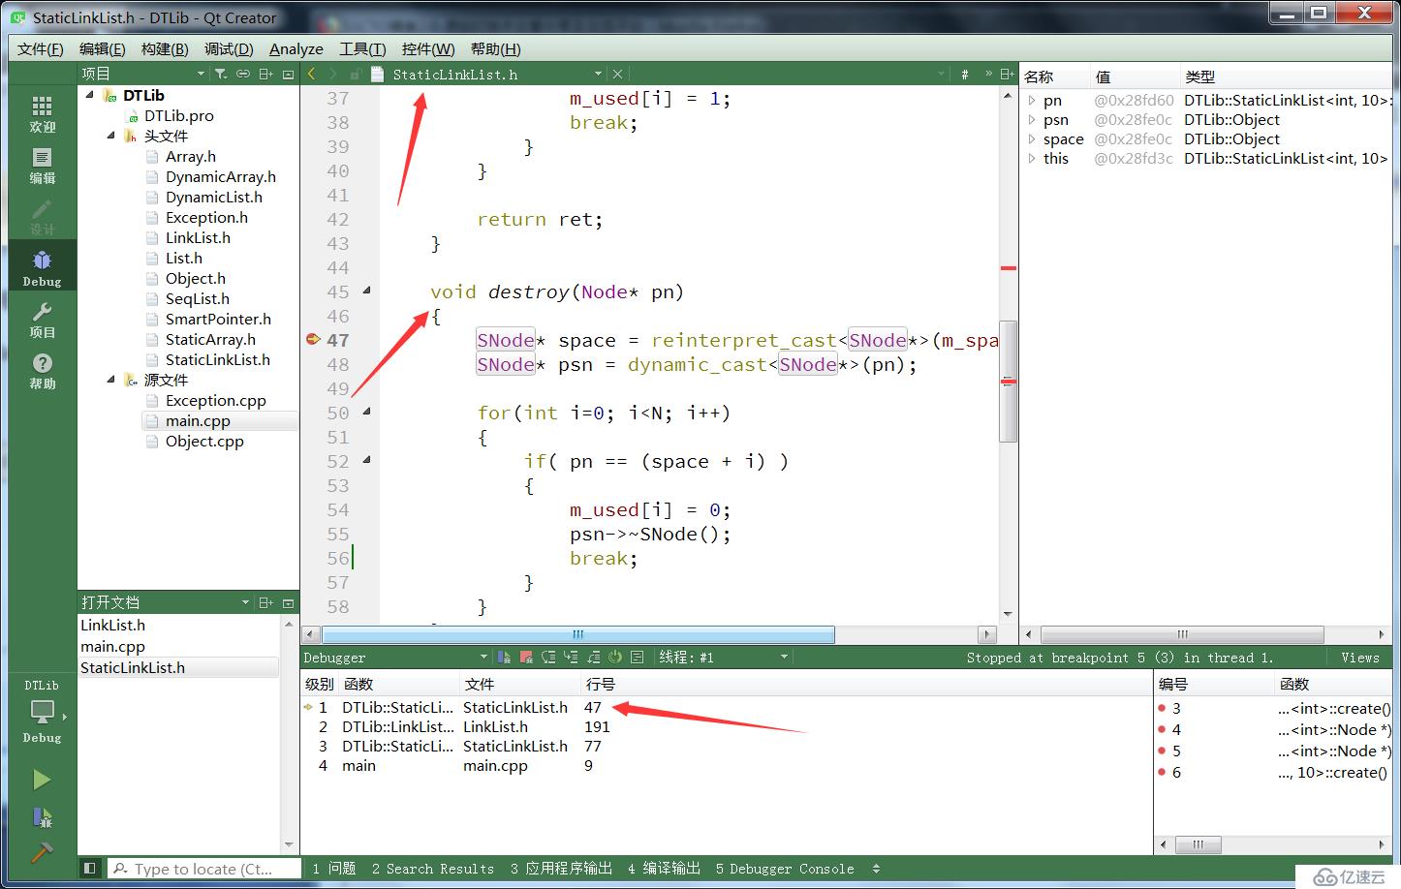
Task: Toggle breakpoint number 5 in list
Action: [x=1162, y=751]
